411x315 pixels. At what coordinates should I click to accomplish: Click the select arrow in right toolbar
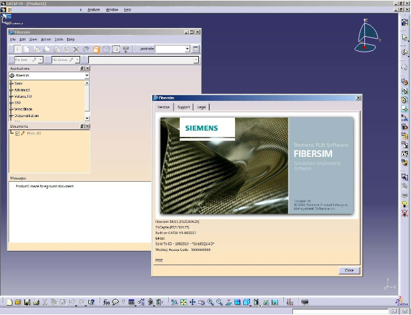point(404,39)
